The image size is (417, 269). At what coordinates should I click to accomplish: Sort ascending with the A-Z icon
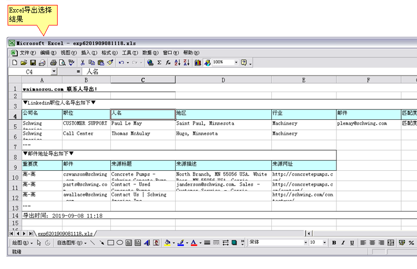click(177, 62)
